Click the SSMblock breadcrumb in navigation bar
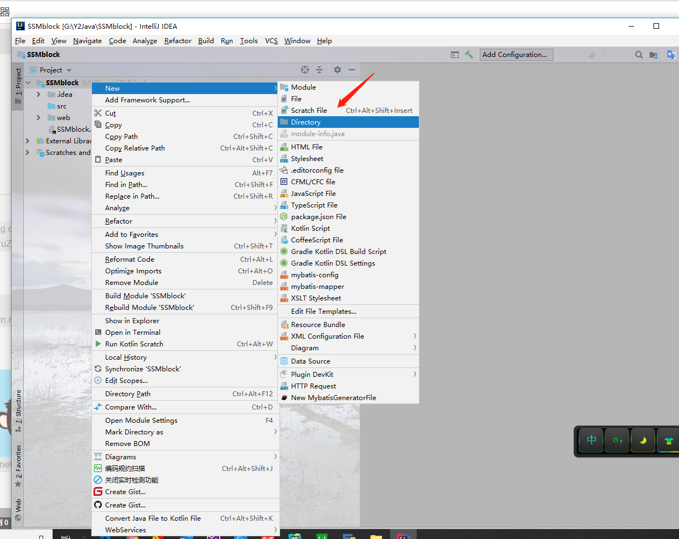The height and width of the screenshot is (539, 679). (x=38, y=54)
